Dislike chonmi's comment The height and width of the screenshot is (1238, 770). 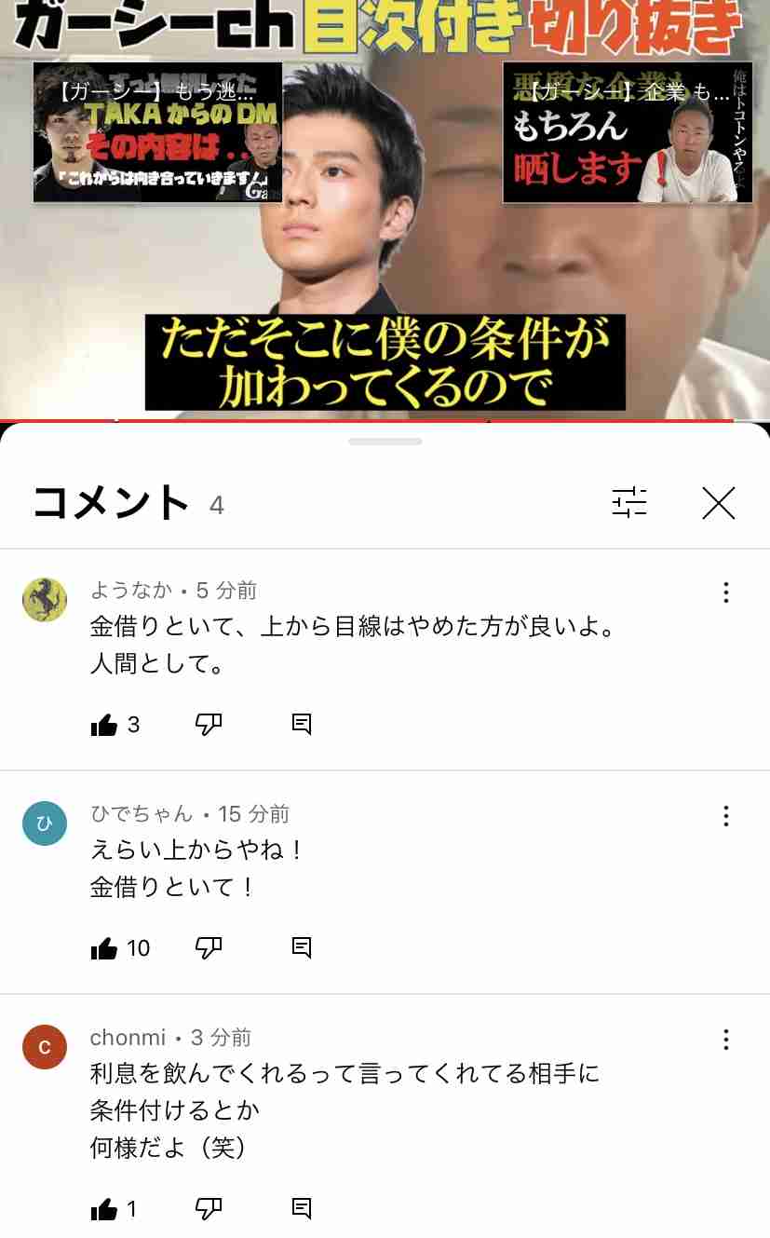click(x=209, y=1208)
